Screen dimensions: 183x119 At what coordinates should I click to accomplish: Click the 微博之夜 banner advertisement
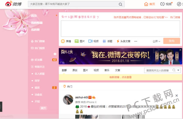click(120, 56)
